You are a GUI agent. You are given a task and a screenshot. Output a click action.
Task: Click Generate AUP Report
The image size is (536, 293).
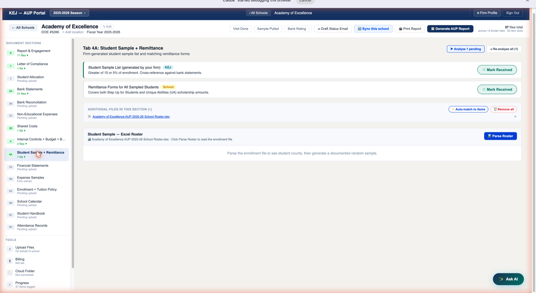pos(450,29)
